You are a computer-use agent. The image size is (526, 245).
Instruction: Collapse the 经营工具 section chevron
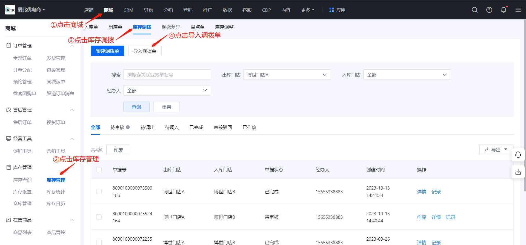72,139
